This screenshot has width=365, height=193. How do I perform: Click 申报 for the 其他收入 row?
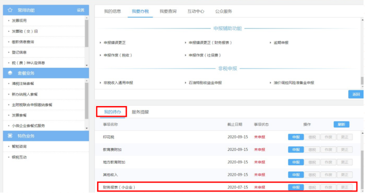[296, 175]
